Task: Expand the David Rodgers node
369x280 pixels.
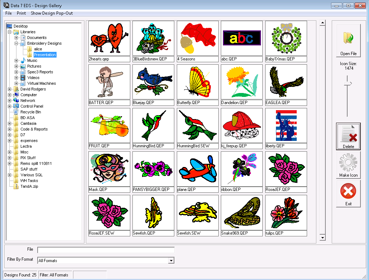Action: point(9,89)
